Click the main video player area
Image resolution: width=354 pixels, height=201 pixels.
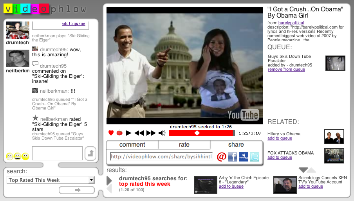(x=185, y=66)
